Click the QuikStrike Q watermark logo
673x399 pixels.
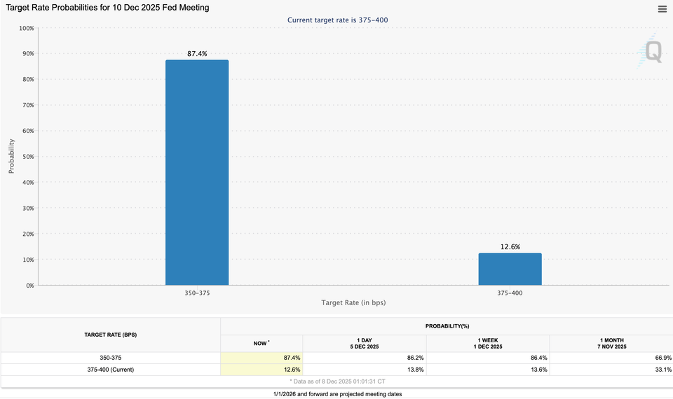click(x=652, y=51)
